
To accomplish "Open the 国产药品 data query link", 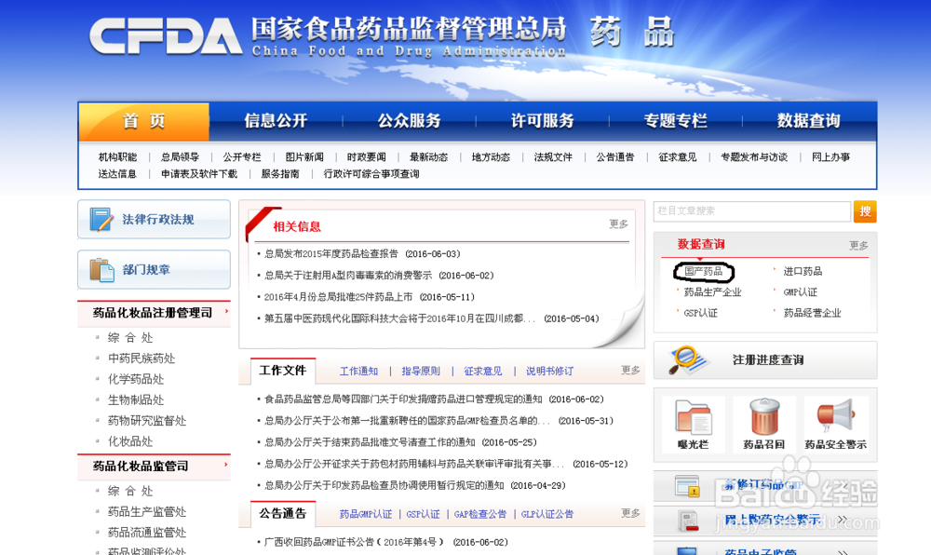I will coord(704,271).
